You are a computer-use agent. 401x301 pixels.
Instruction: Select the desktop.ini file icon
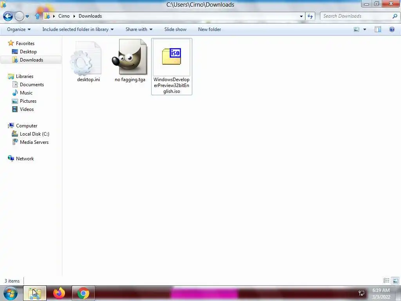coord(86,58)
